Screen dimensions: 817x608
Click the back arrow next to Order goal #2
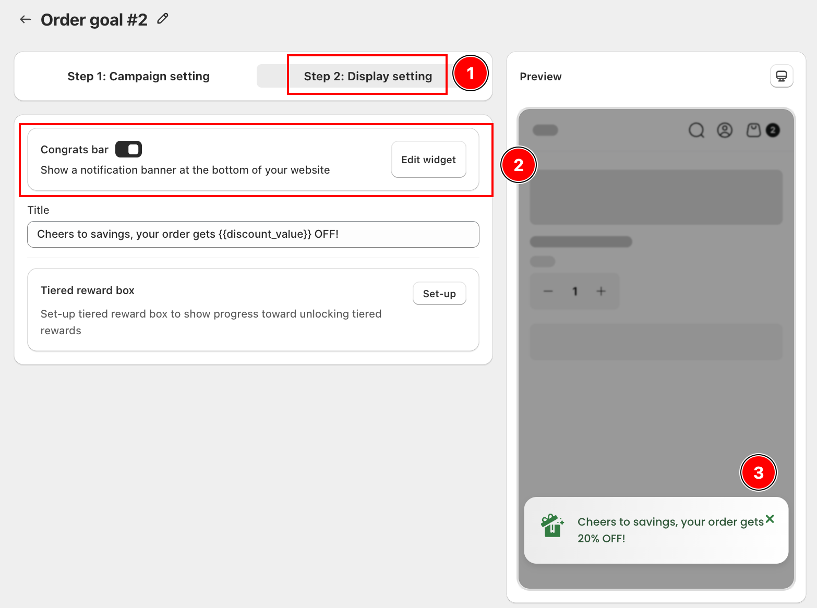click(26, 20)
